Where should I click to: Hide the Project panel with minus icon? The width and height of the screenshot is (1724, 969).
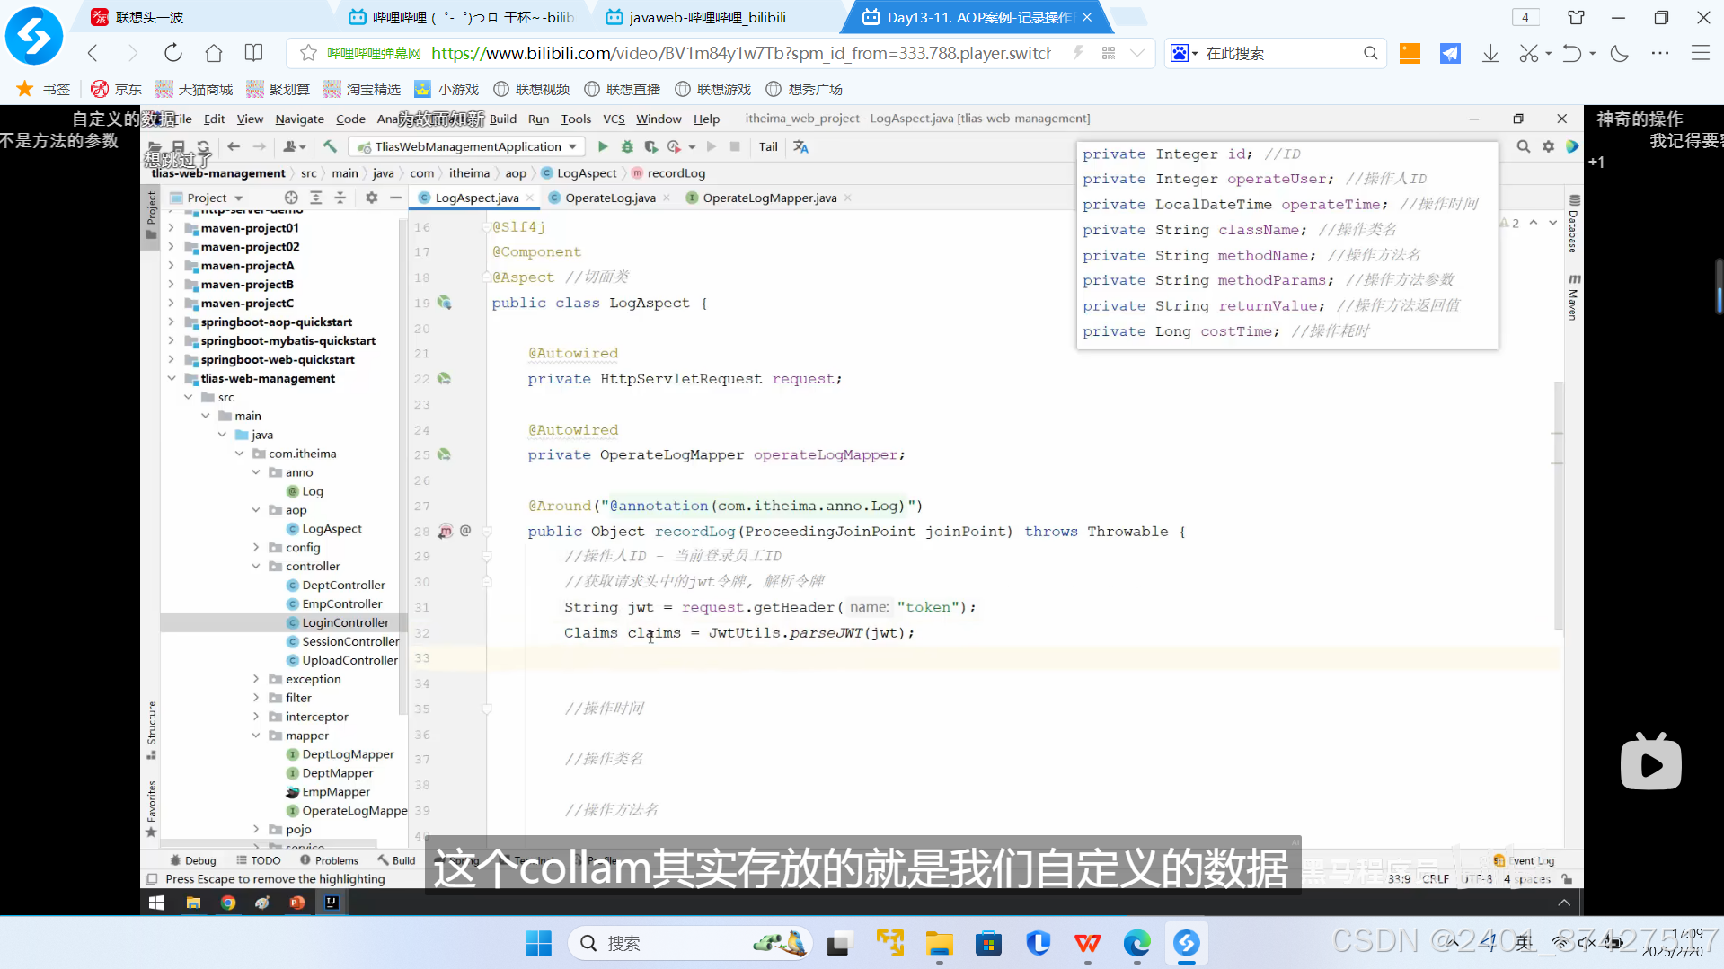click(395, 198)
